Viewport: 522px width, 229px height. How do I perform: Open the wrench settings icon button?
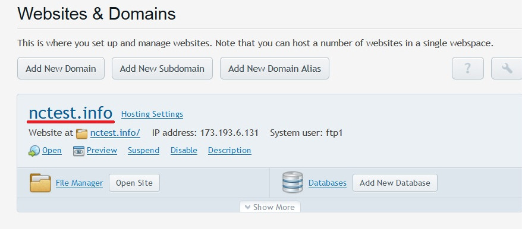(x=507, y=68)
